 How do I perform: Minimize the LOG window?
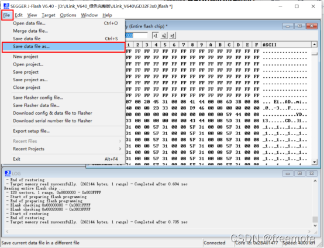[x=288, y=173]
